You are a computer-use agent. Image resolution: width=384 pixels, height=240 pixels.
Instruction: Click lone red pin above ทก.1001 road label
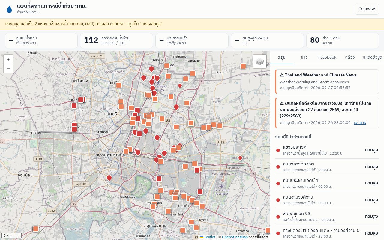tap(109, 178)
